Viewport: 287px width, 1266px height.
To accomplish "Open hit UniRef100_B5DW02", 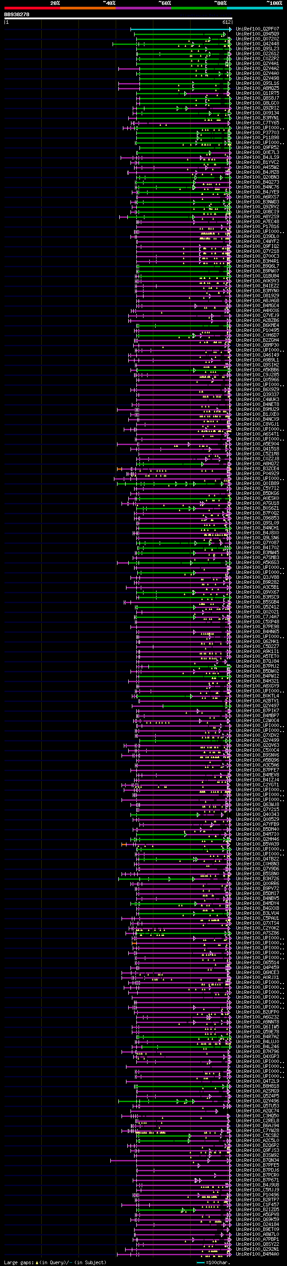I will pos(257,671).
